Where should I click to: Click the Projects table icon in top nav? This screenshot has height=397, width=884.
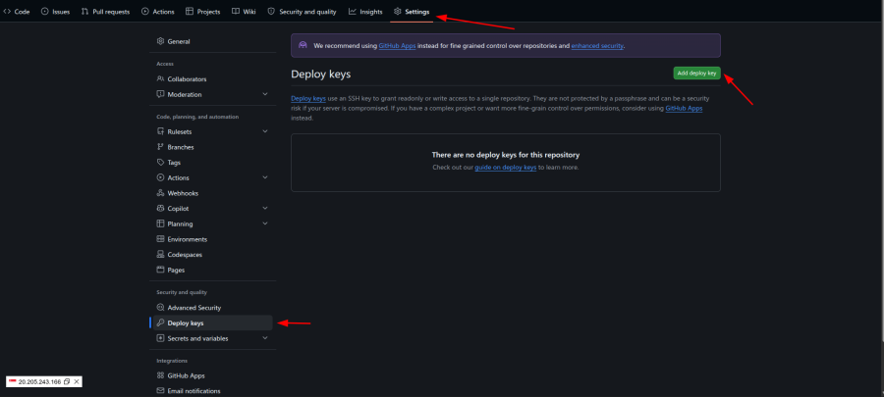pos(190,11)
